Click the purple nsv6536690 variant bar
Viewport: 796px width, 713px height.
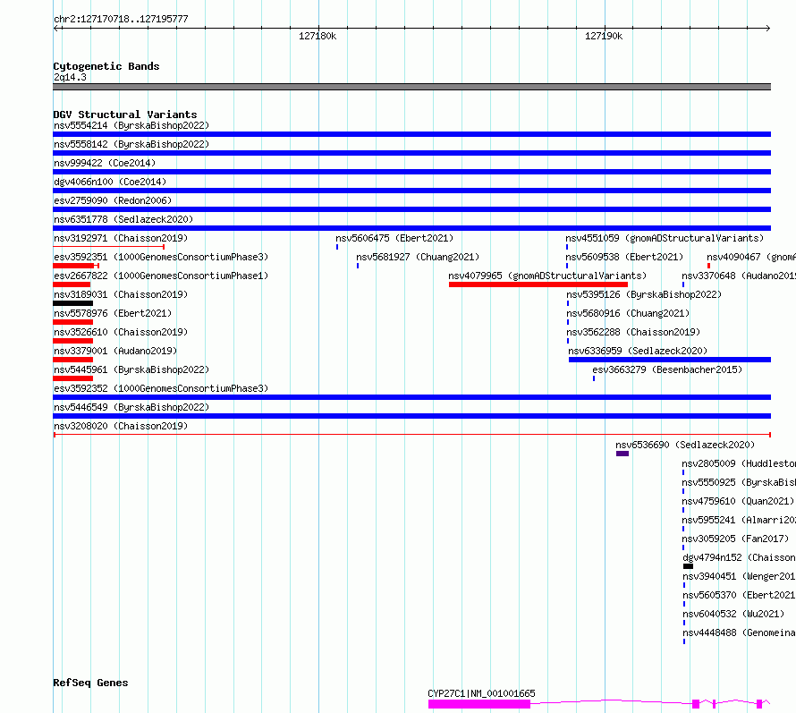pyautogui.click(x=622, y=454)
